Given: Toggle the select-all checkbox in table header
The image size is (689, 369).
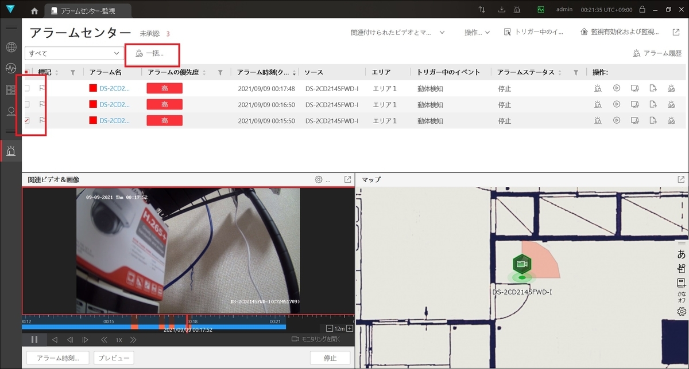Looking at the screenshot, I should (25, 72).
